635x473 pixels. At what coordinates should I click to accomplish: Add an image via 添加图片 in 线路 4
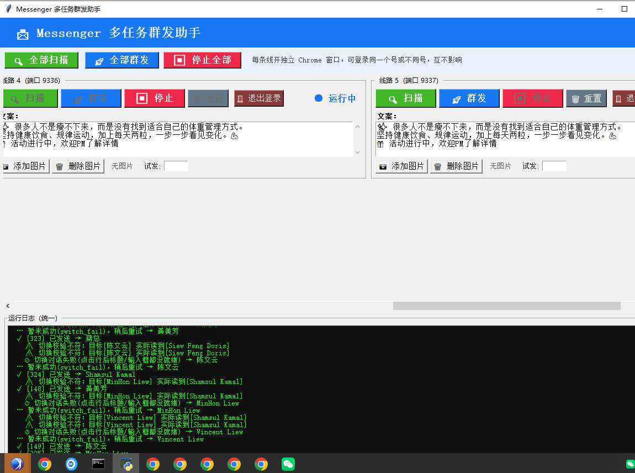tap(26, 166)
